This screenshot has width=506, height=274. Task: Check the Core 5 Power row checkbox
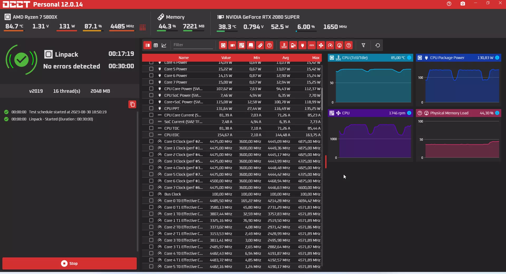tap(151, 69)
